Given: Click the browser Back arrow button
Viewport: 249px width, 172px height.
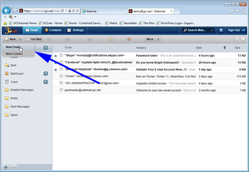Looking at the screenshot, I should point(6,11).
